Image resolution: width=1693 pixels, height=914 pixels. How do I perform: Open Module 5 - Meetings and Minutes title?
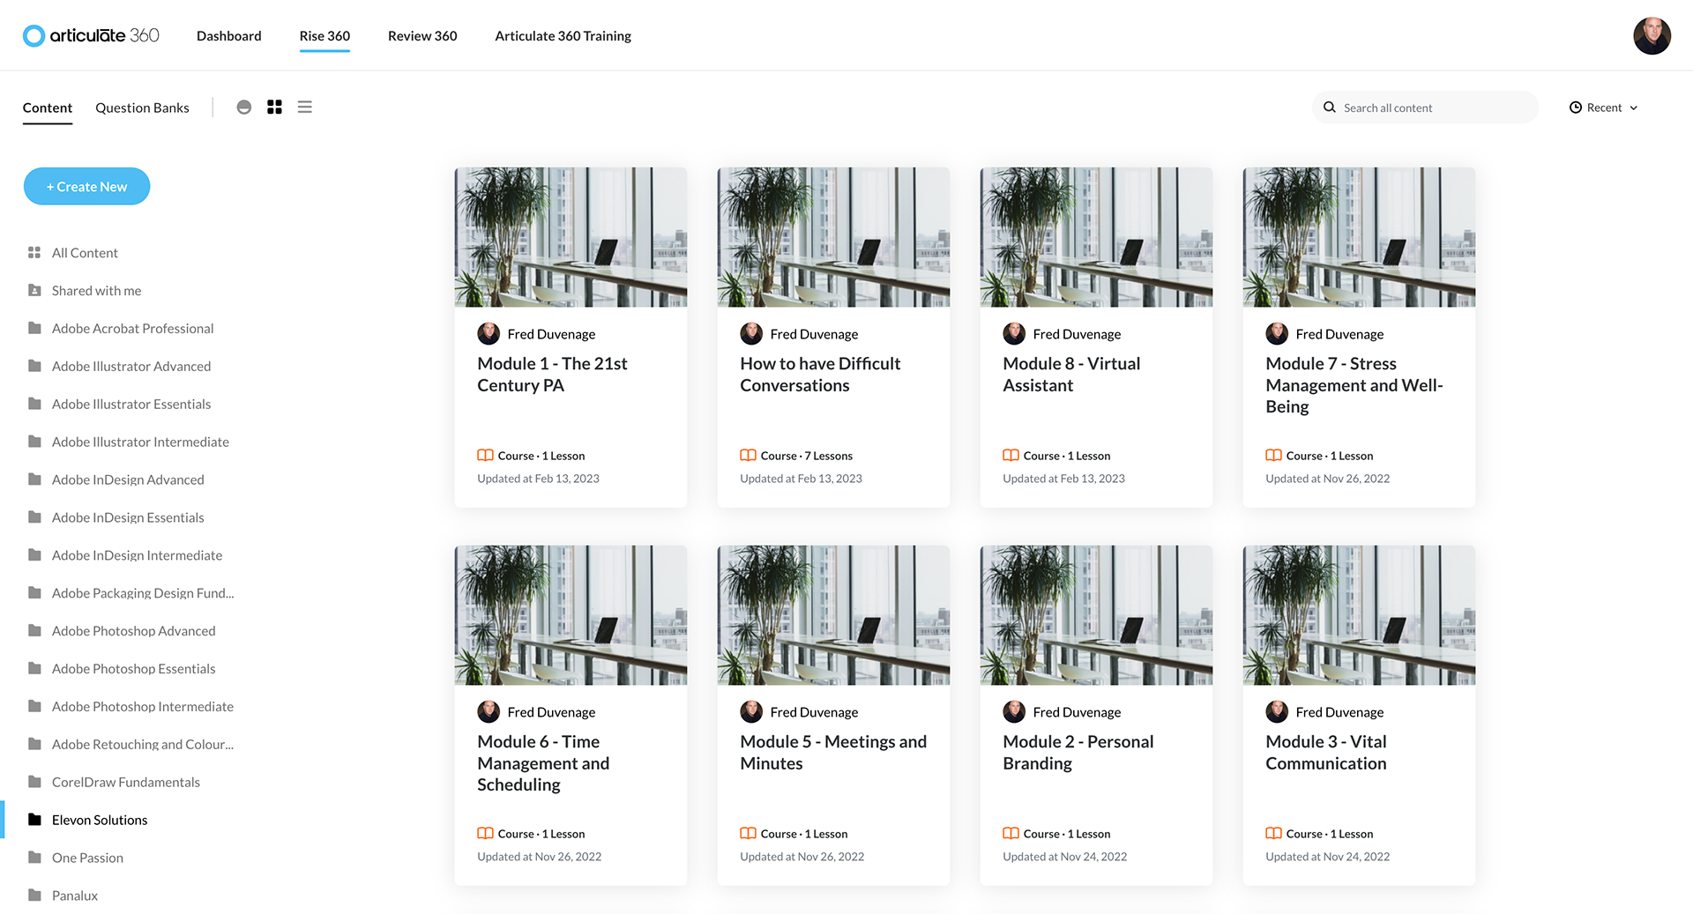[833, 753]
